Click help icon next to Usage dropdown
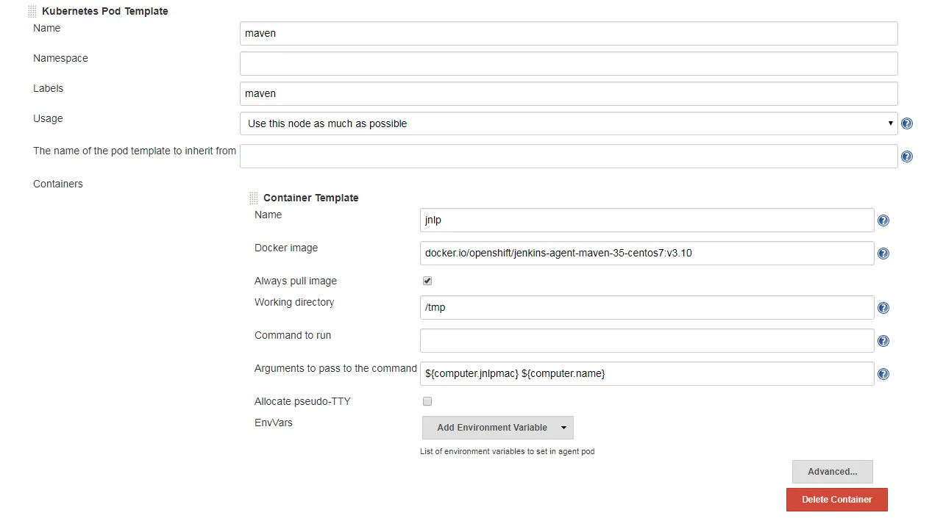932x521 pixels. click(x=907, y=123)
